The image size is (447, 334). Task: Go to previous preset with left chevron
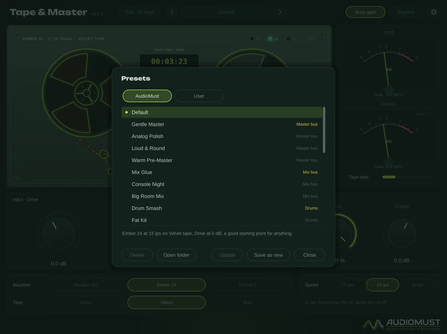pos(172,12)
